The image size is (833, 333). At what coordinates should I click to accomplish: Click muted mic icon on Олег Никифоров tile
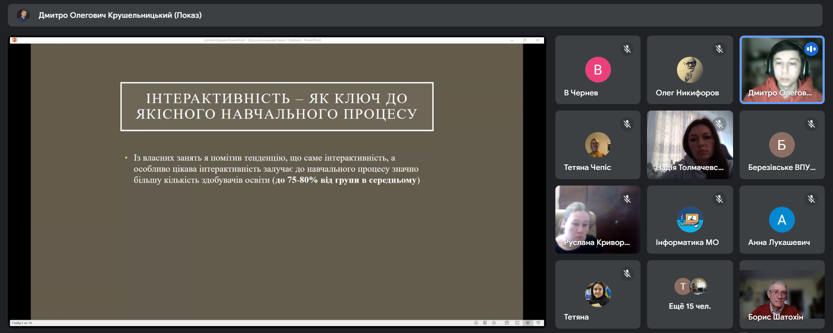(x=719, y=49)
